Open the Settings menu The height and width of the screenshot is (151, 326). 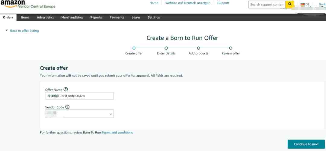coord(154,17)
